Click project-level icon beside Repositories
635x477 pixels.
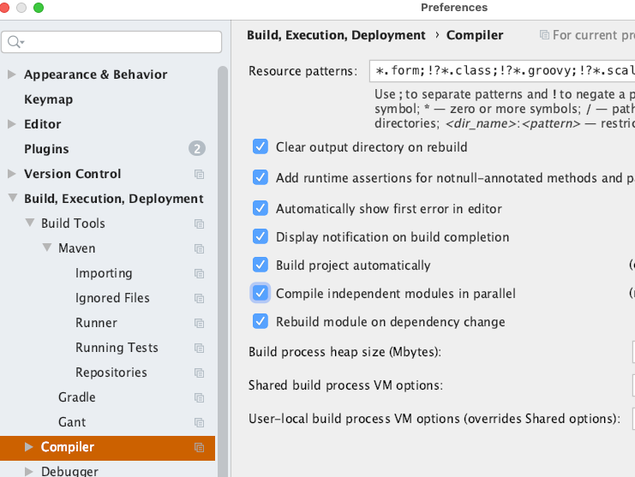pyautogui.click(x=199, y=373)
